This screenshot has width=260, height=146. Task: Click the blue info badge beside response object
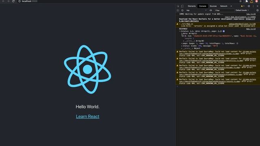pos(224,31)
